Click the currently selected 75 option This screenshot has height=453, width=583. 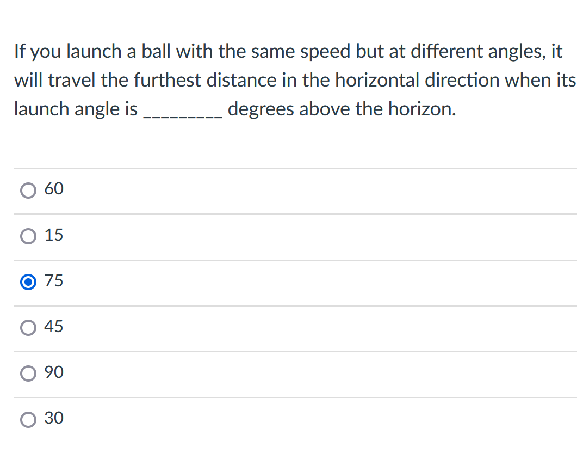point(28,281)
